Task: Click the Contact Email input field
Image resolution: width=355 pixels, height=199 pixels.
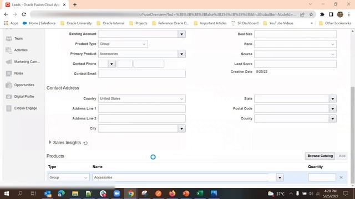Action: tap(142, 74)
